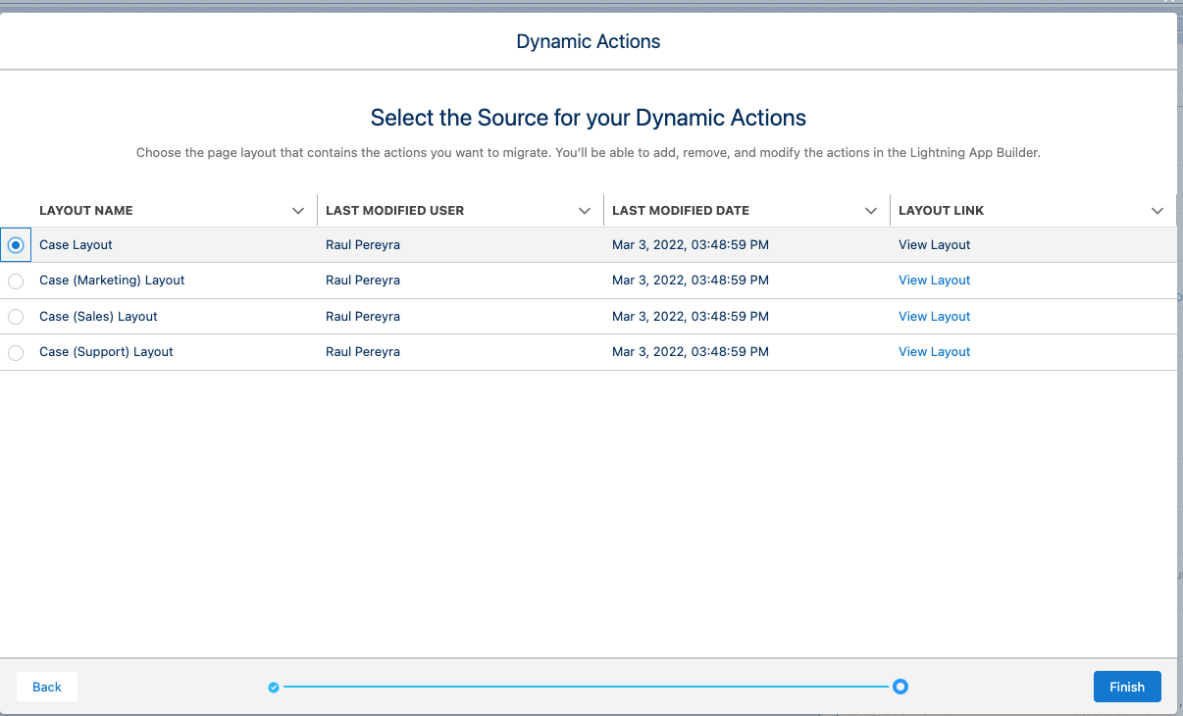Expand Last Modified User column menu
1183x716 pixels.
(585, 211)
